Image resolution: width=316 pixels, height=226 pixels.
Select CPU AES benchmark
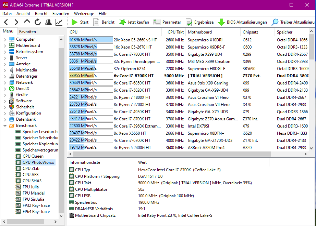coord(31,175)
